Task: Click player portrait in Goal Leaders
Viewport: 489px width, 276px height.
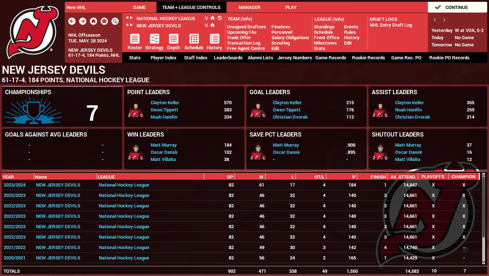Action: (258, 110)
